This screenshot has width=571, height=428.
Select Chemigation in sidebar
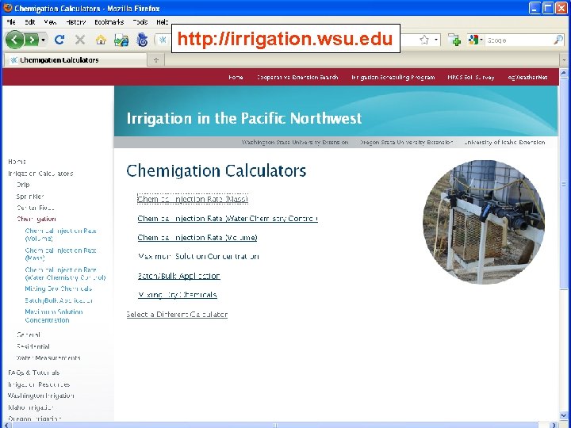[x=36, y=219]
